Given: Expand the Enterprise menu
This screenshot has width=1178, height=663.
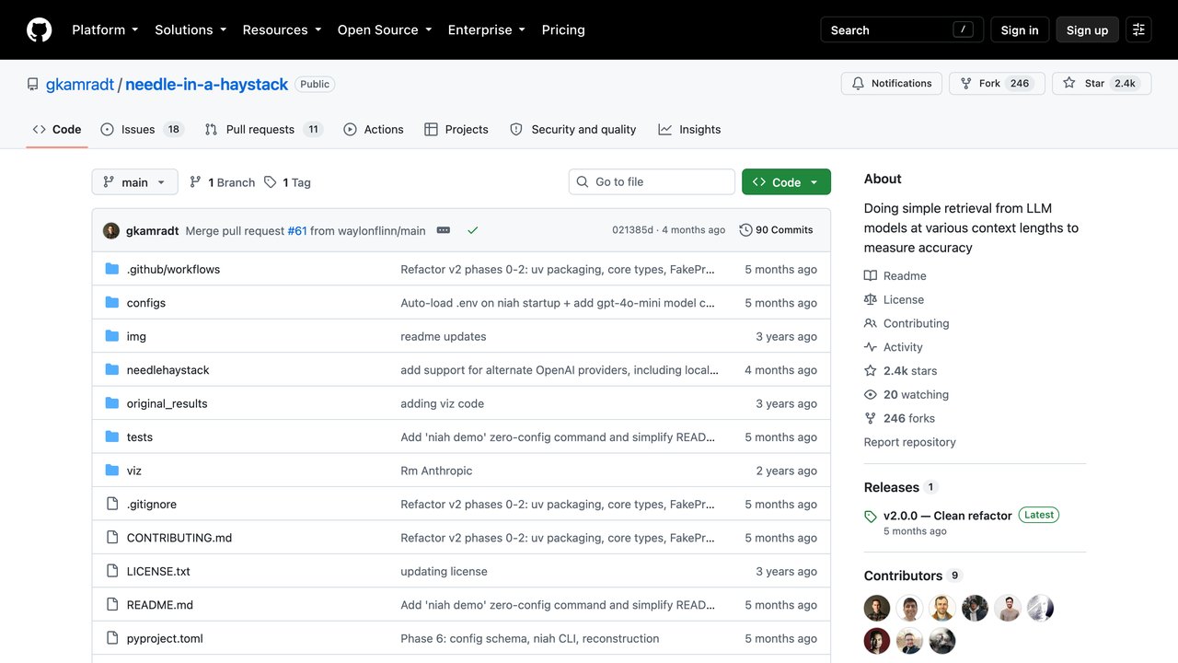Looking at the screenshot, I should pos(487,29).
